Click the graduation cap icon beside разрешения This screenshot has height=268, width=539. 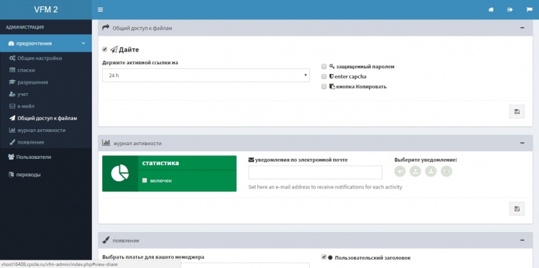click(12, 82)
